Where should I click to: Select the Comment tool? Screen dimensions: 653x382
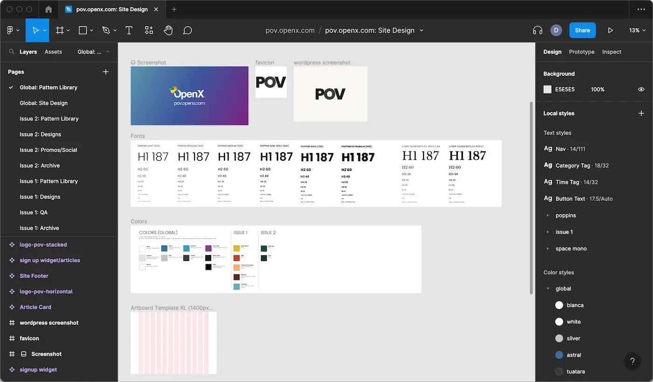click(x=188, y=30)
